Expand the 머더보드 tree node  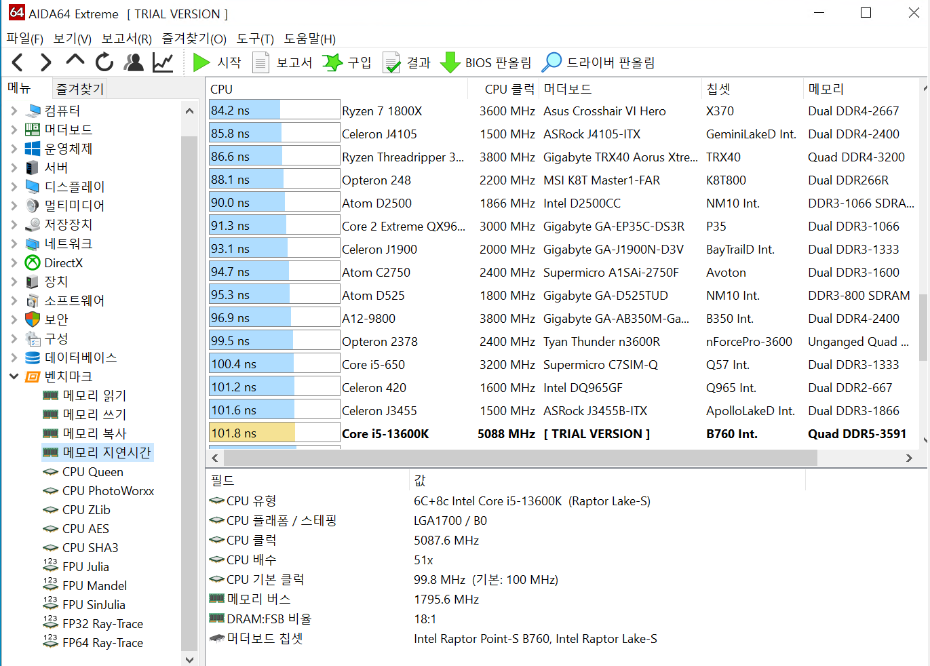(x=14, y=130)
